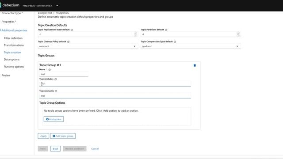Adjust Topic Replication Factor stepper arrows
This screenshot has width=283, height=159.
(x=135, y=34)
